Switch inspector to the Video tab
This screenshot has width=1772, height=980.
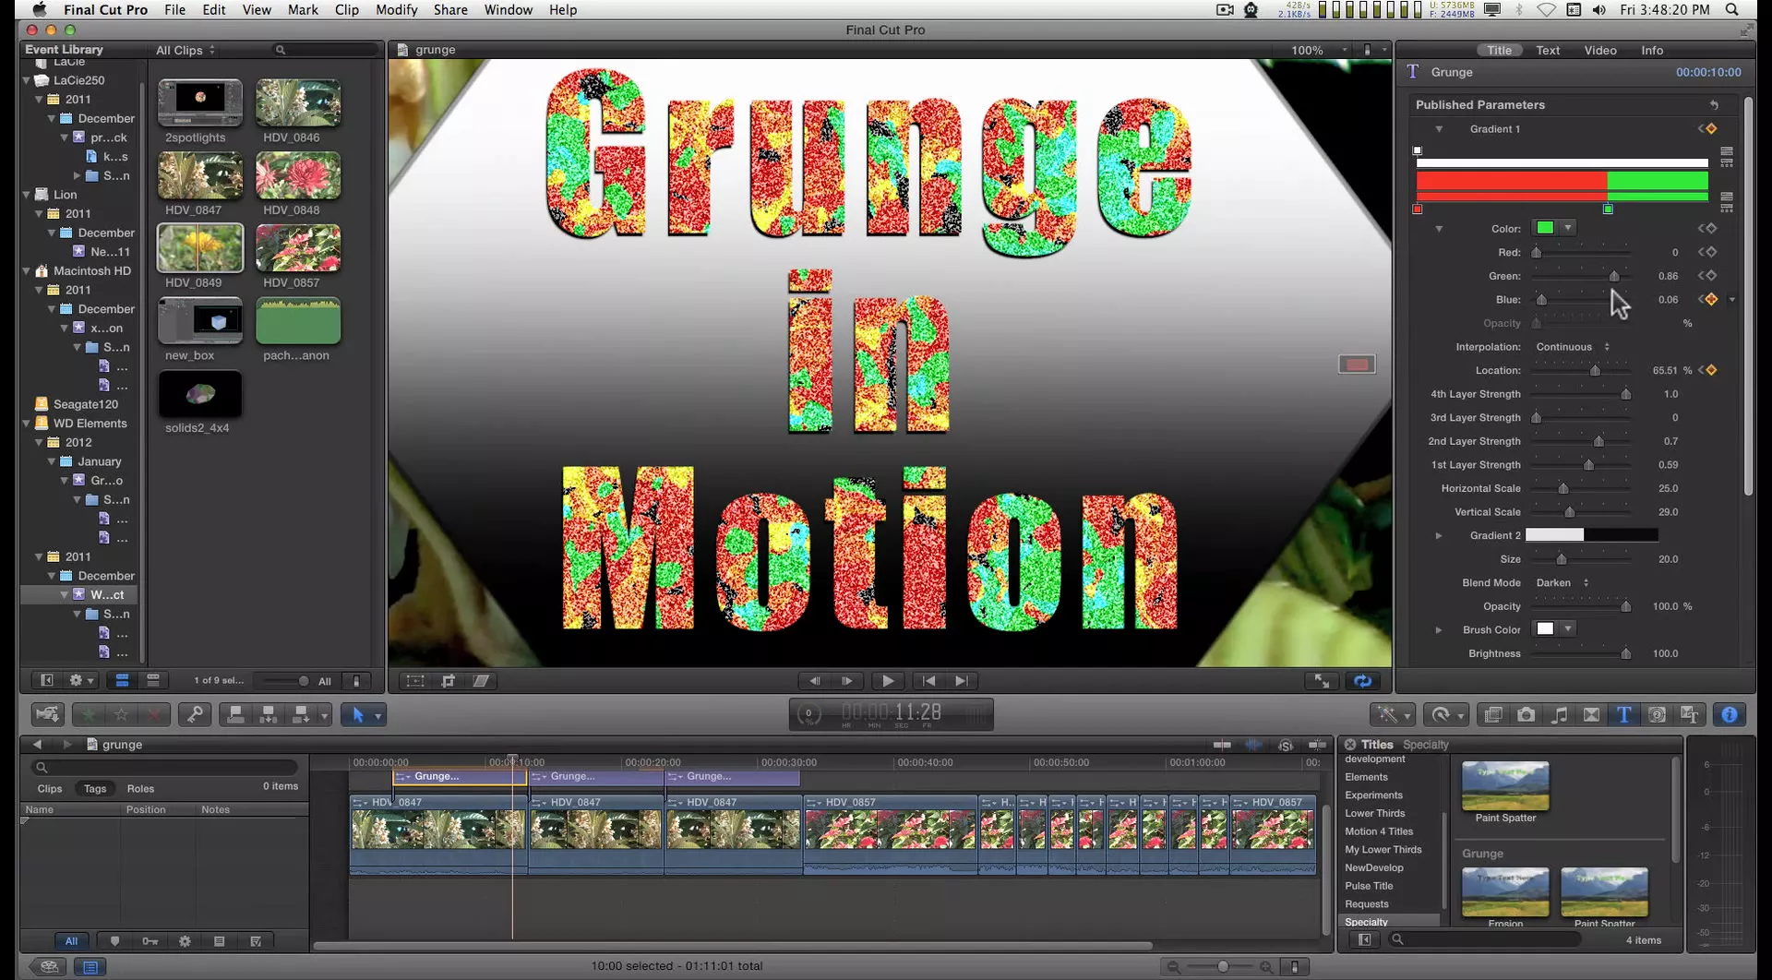pyautogui.click(x=1600, y=51)
